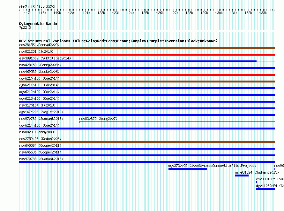Click the Cytogenetic Bands track title
The height and width of the screenshot is (211, 284).
pos(38,24)
